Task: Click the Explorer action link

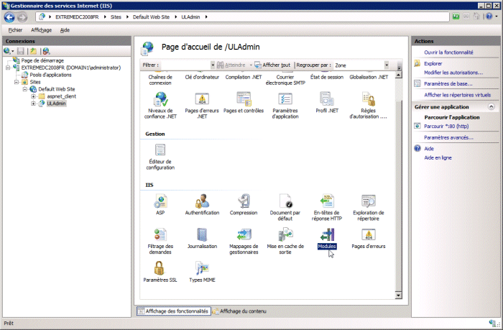Action: point(433,63)
